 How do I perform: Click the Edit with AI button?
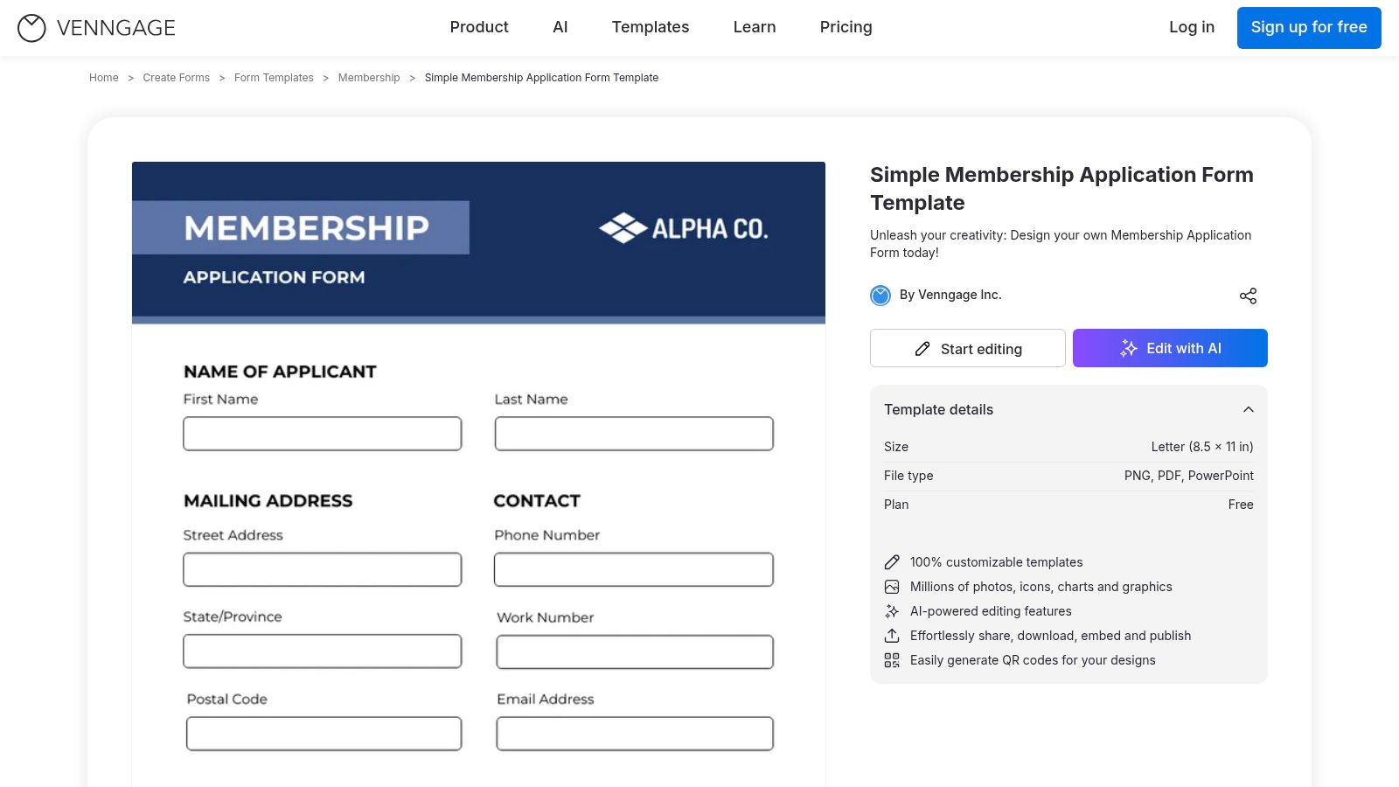tap(1170, 348)
